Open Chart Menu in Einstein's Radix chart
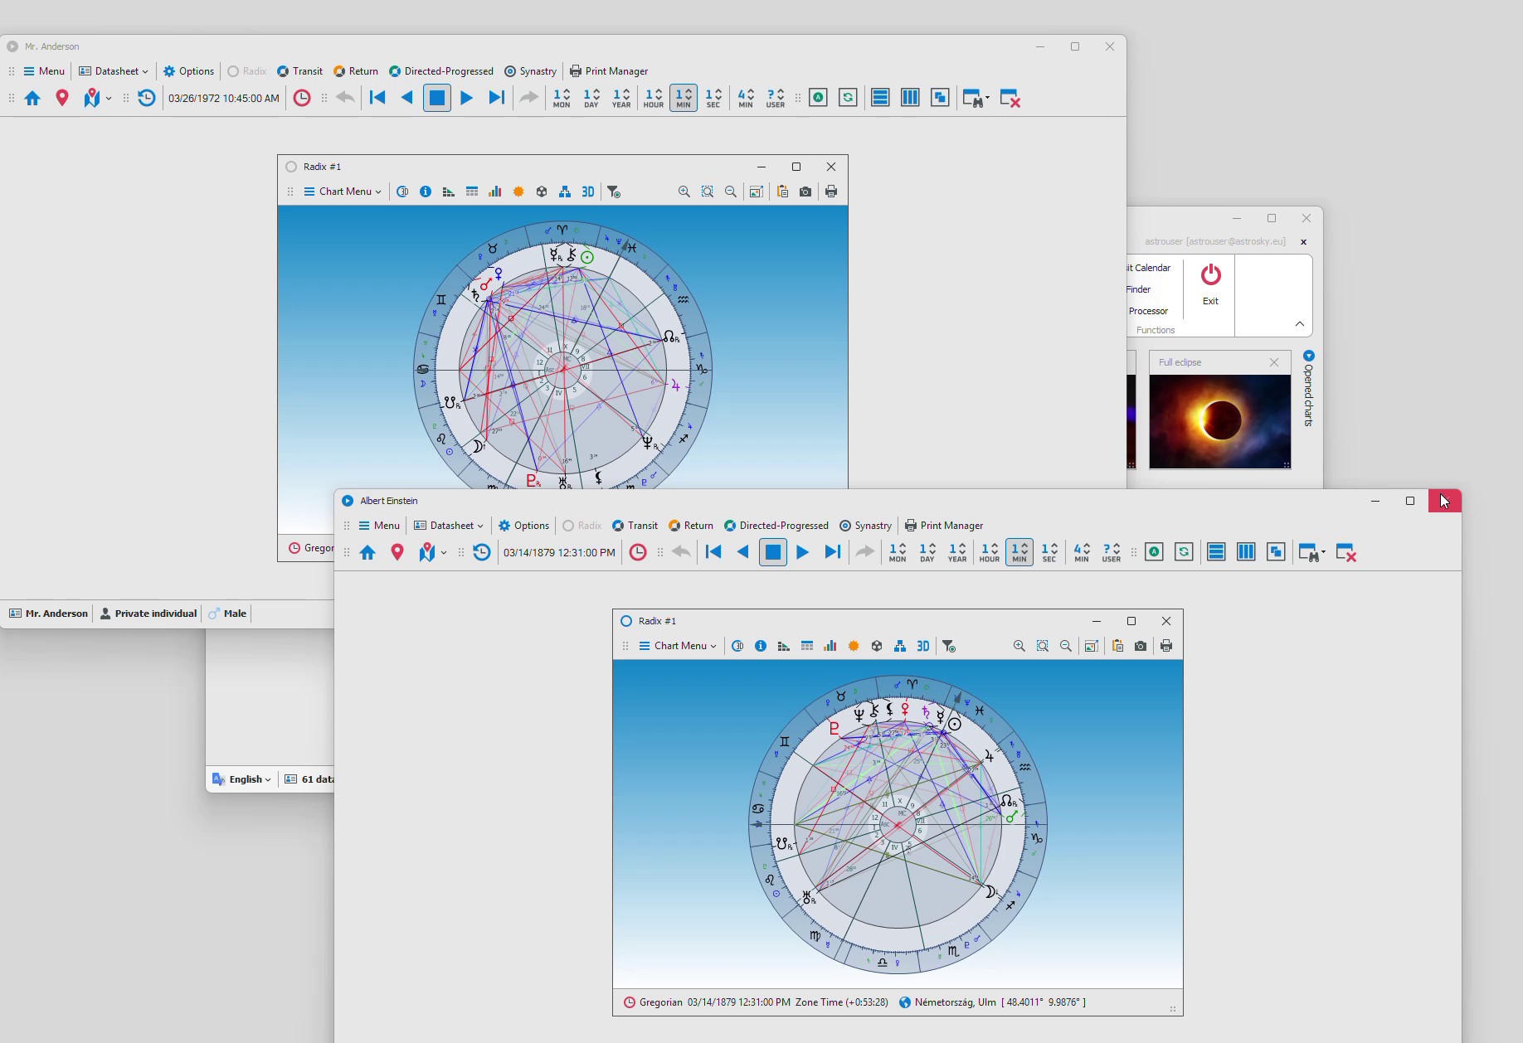This screenshot has height=1043, width=1523. click(x=678, y=646)
